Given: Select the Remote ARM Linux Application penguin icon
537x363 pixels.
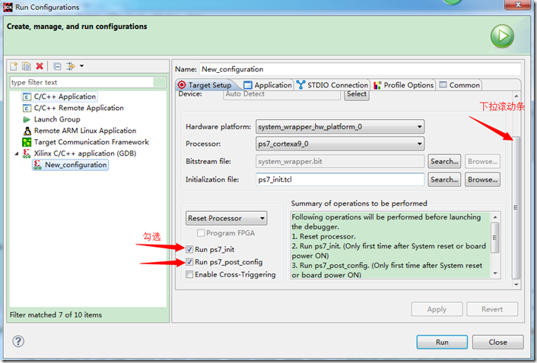Looking at the screenshot, I should click(27, 131).
